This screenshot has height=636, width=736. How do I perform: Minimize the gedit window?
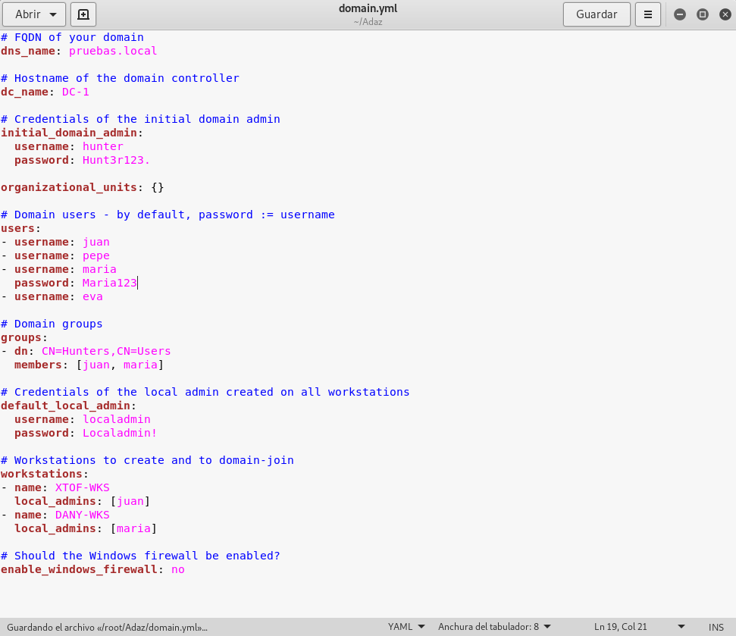[680, 14]
